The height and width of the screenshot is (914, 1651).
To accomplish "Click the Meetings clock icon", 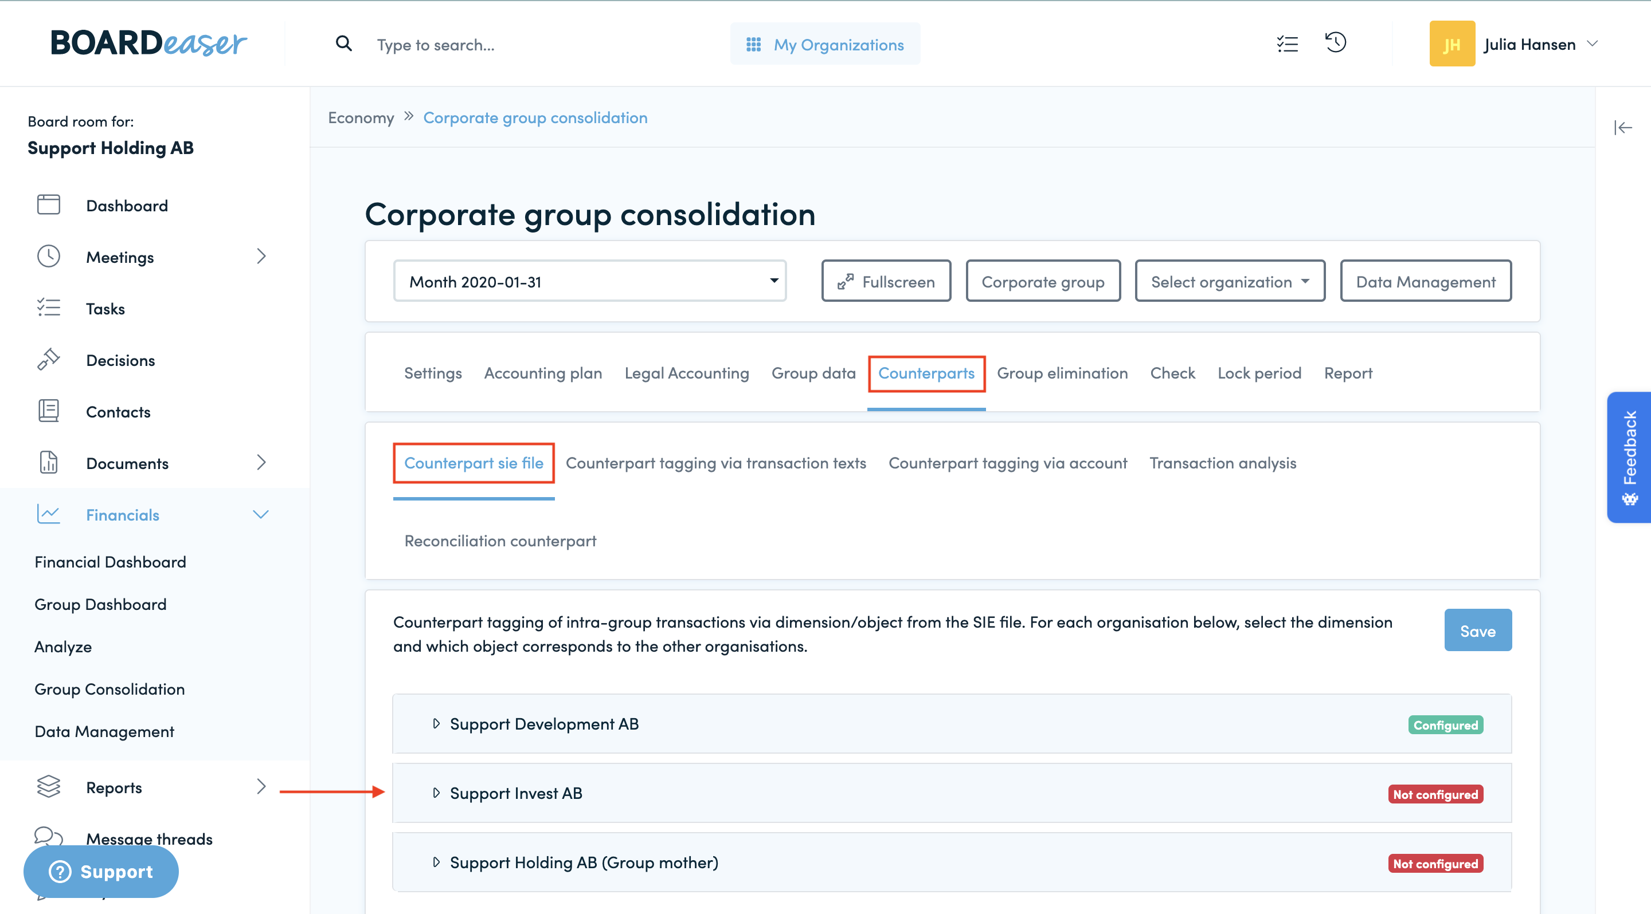I will (x=49, y=256).
